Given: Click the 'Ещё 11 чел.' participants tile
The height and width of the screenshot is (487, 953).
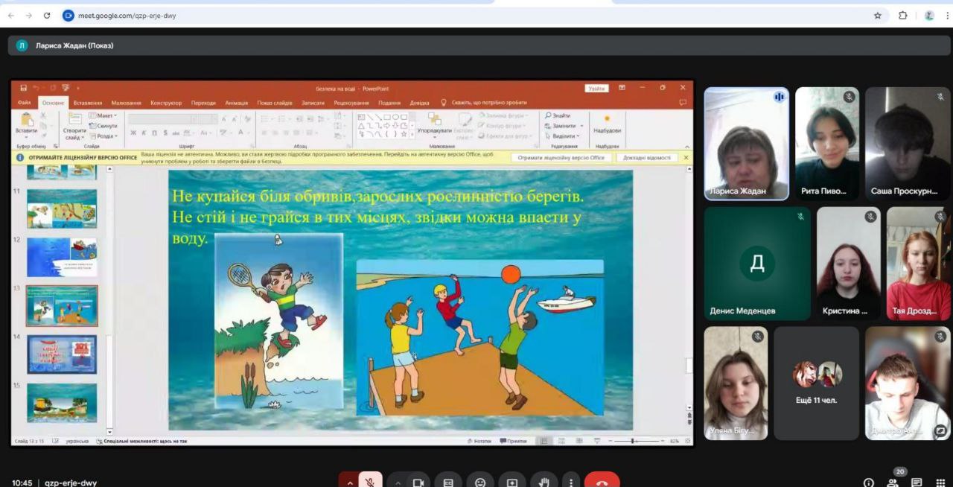Looking at the screenshot, I should point(816,383).
